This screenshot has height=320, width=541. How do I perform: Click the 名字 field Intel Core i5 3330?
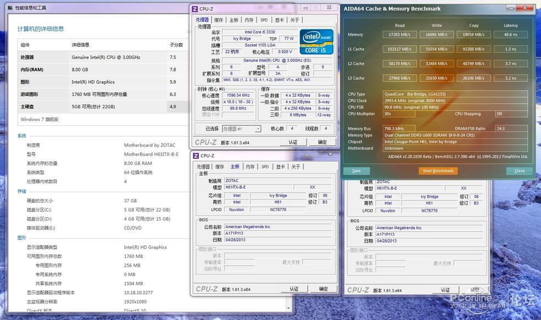coord(260,32)
